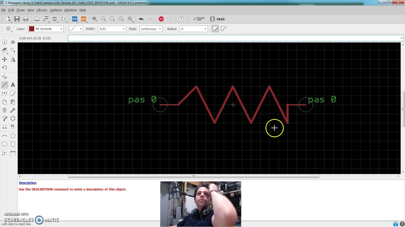Click the Description link
The image size is (405, 227).
pyautogui.click(x=28, y=183)
